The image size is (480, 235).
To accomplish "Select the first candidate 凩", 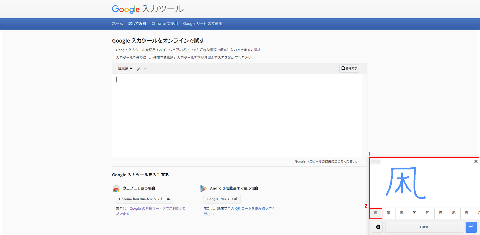I will (x=375, y=213).
